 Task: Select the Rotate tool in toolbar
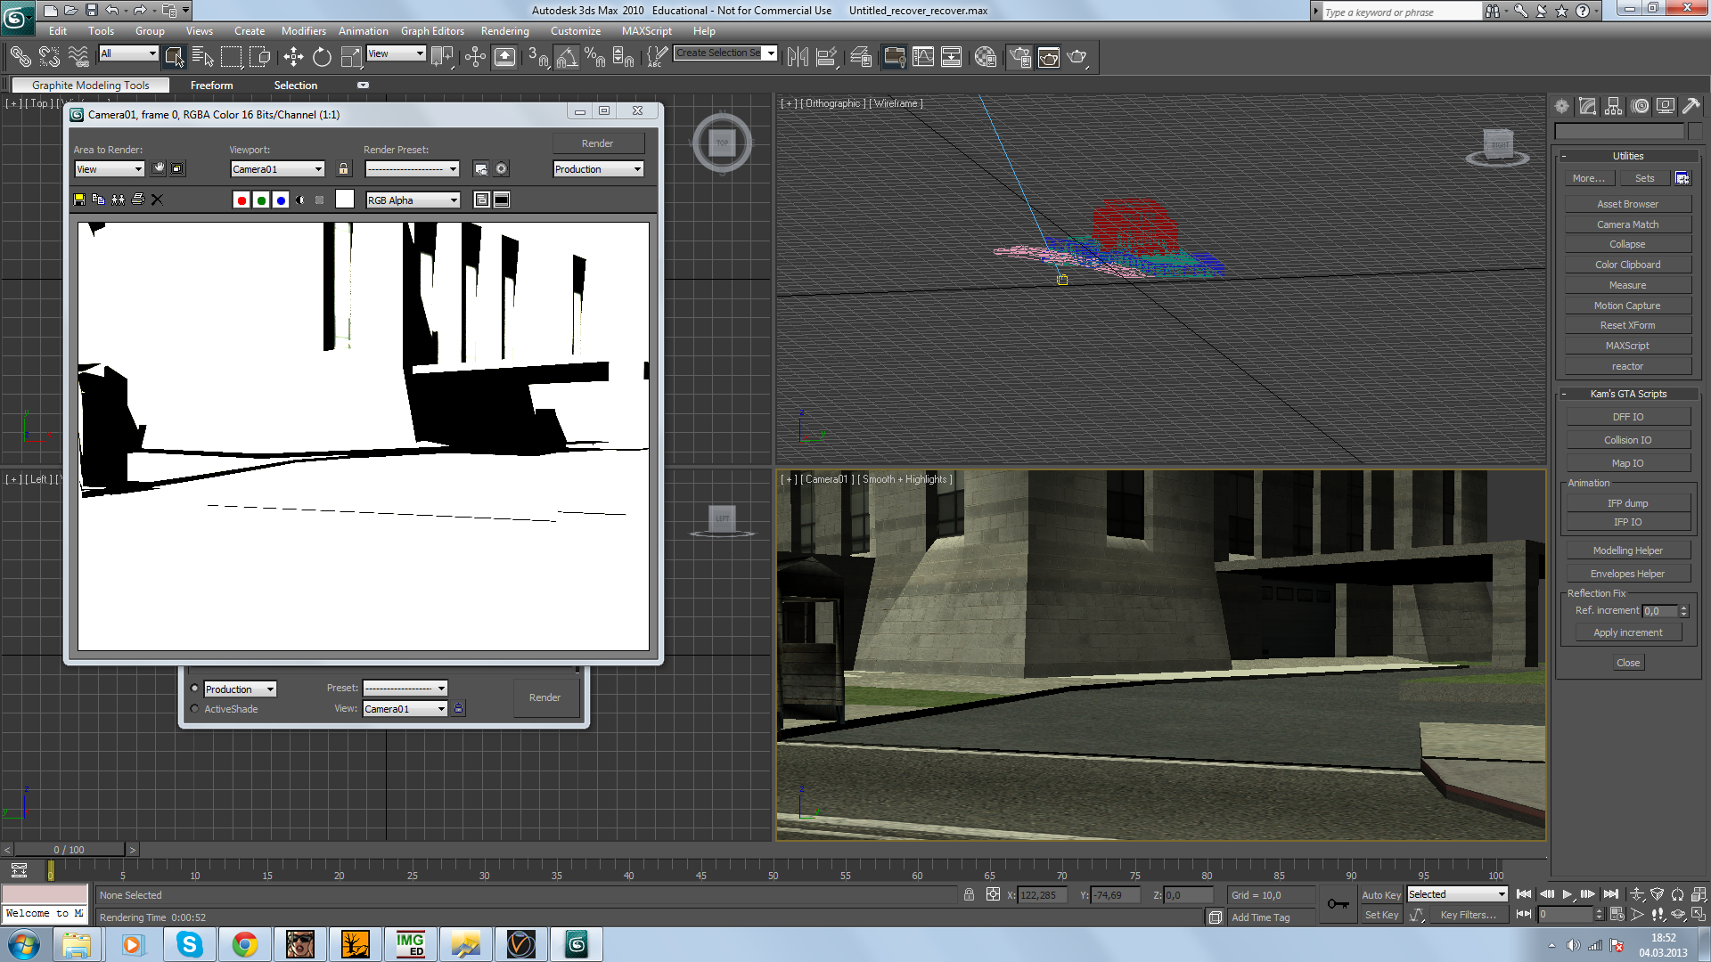(x=322, y=57)
